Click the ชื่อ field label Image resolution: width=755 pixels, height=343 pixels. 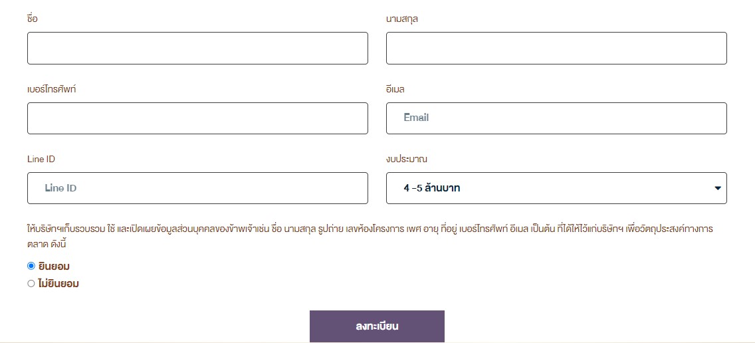(33, 19)
